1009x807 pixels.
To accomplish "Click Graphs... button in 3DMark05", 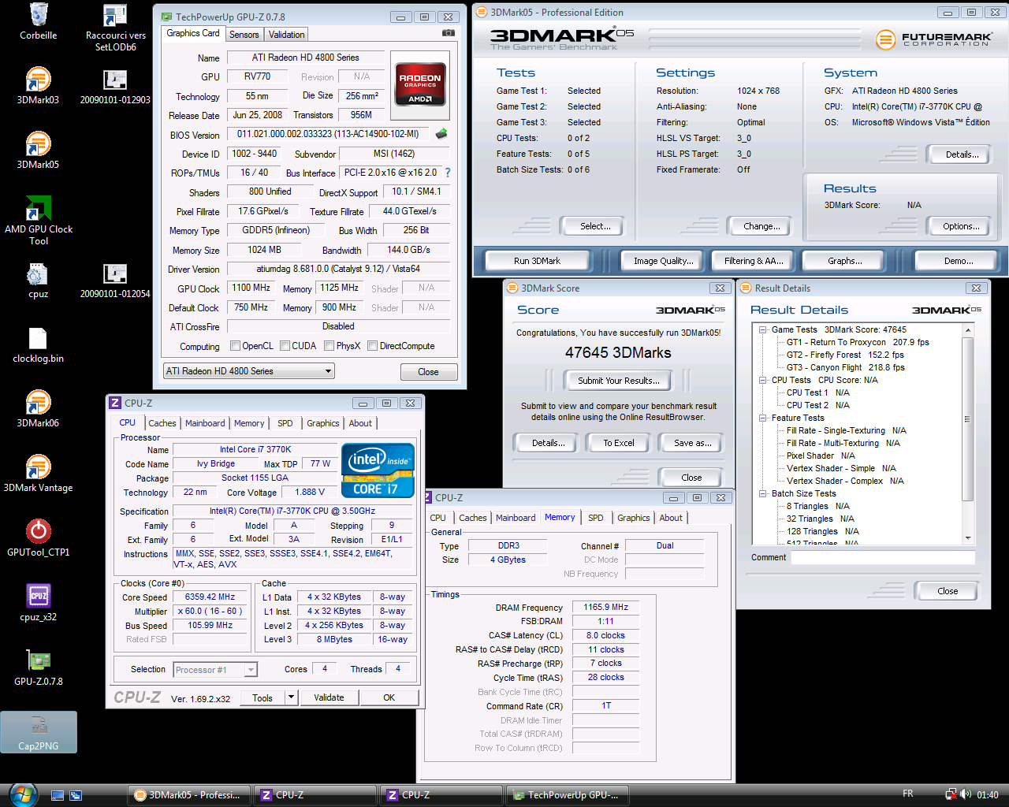I will click(844, 261).
